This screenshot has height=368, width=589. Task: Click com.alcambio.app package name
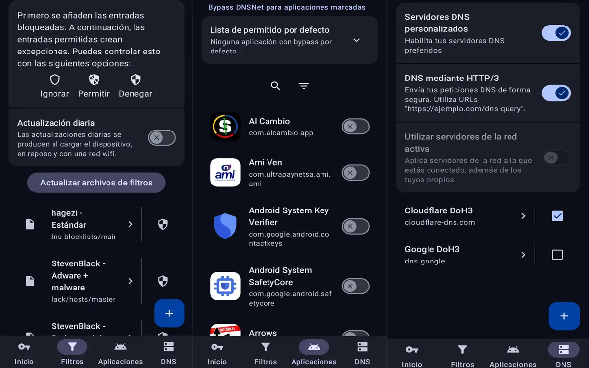point(281,133)
